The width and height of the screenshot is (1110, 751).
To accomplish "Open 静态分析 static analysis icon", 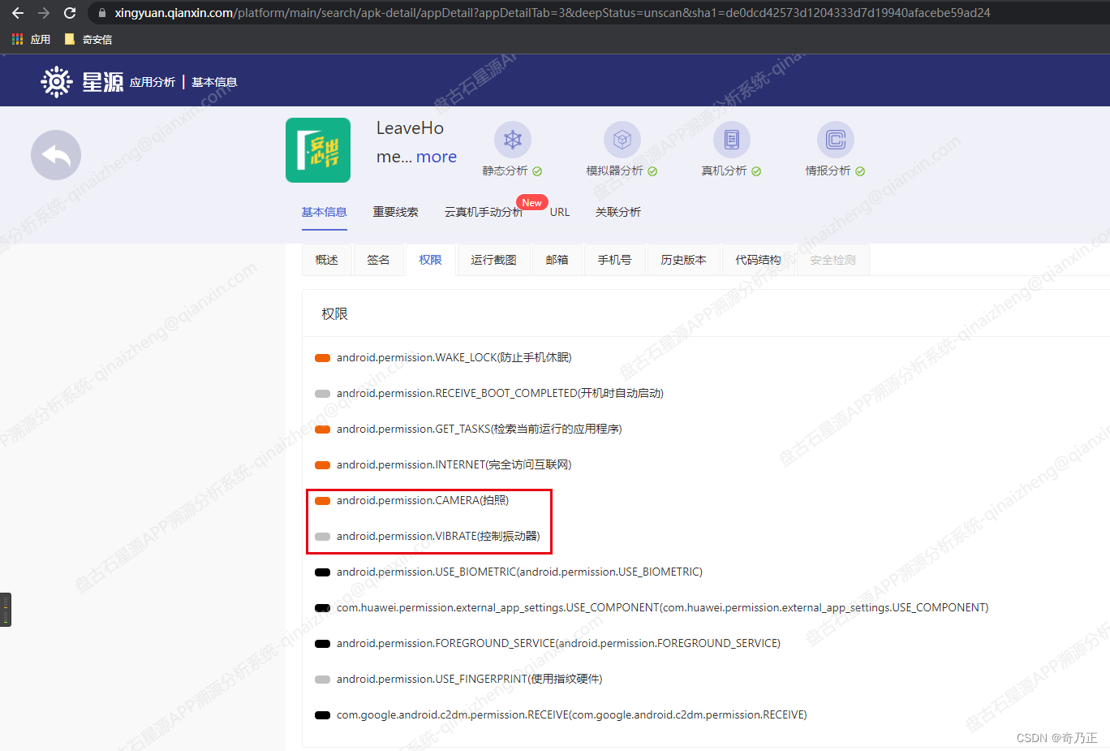I will (513, 140).
